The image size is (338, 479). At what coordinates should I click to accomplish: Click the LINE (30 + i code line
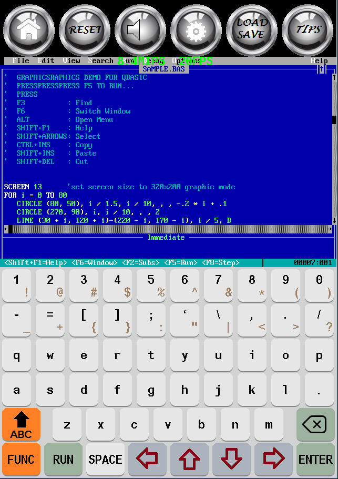tap(124, 220)
